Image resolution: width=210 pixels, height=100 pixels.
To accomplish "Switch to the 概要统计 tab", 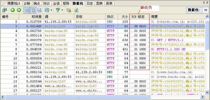I will (x=14, y=3).
